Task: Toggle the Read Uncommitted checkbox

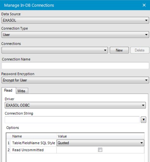Action: [x=100, y=150]
